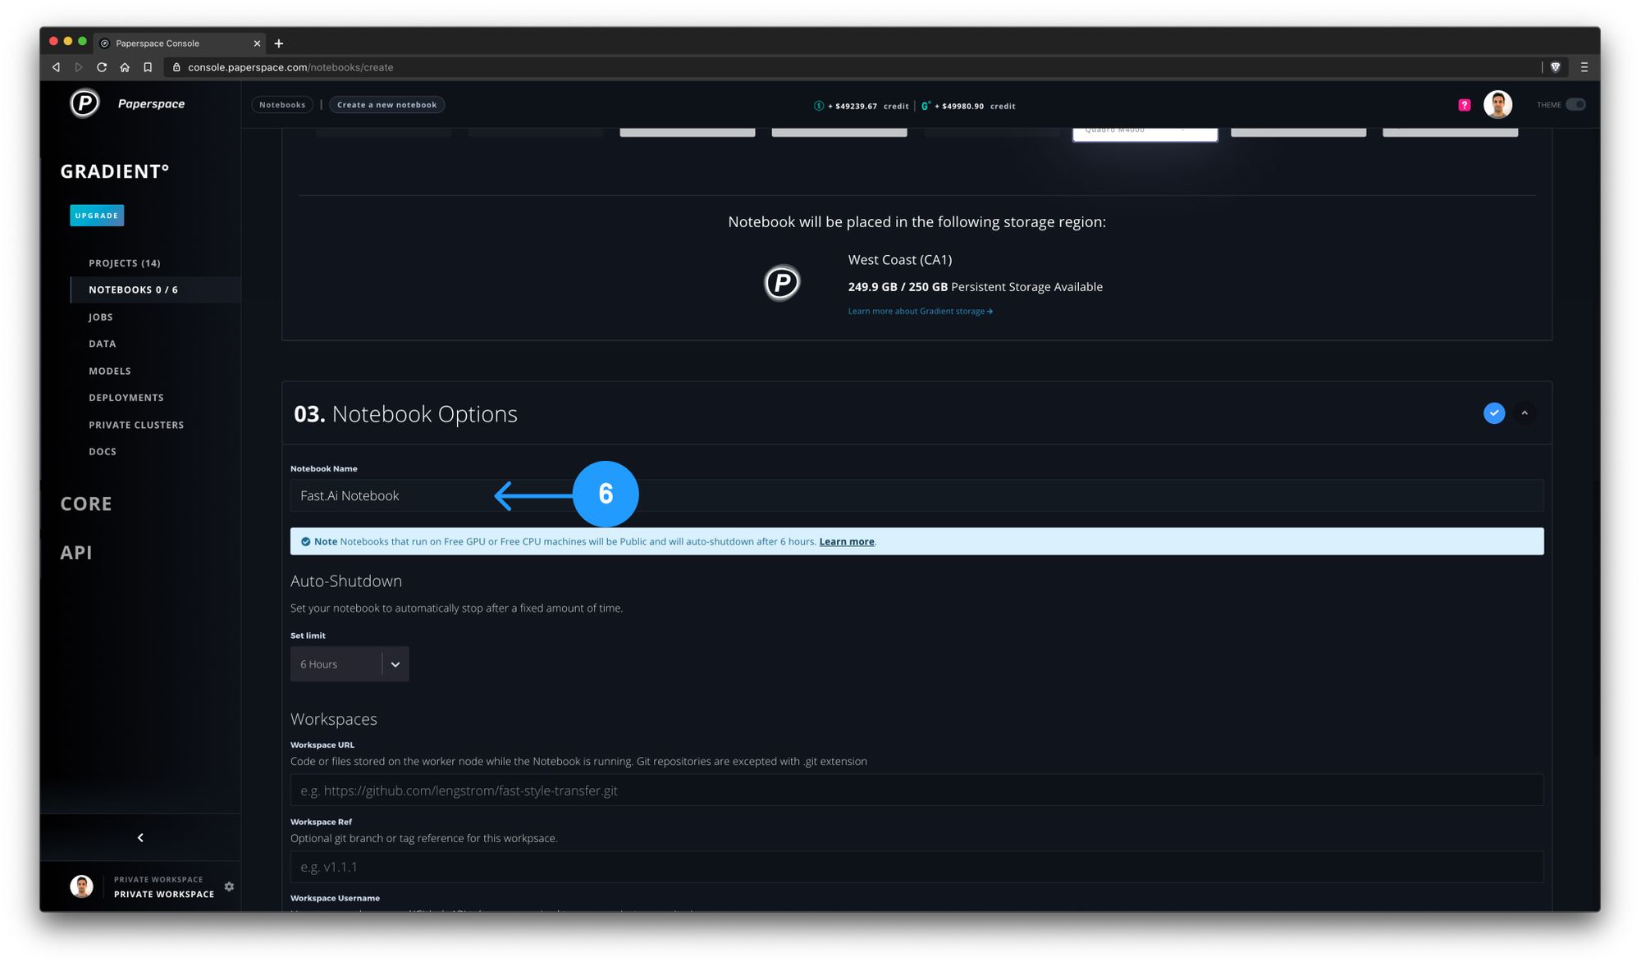Click the Paperspace logo icon in header

[85, 103]
